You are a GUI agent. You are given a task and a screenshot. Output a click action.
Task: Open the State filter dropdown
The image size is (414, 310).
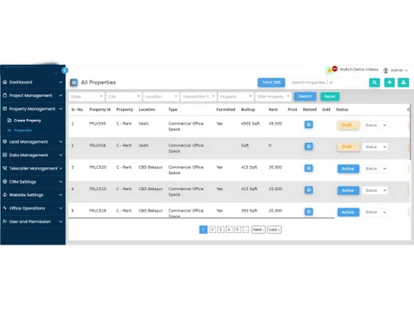point(86,97)
